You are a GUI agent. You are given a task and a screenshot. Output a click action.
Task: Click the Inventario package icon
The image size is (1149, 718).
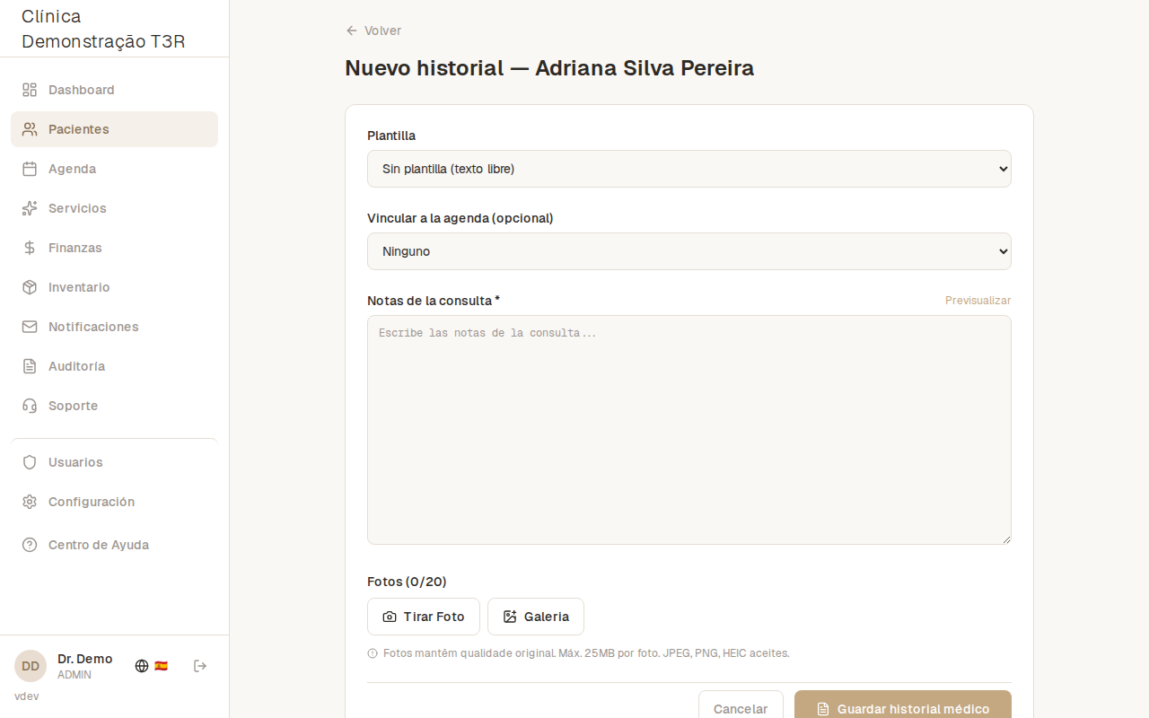pyautogui.click(x=28, y=287)
